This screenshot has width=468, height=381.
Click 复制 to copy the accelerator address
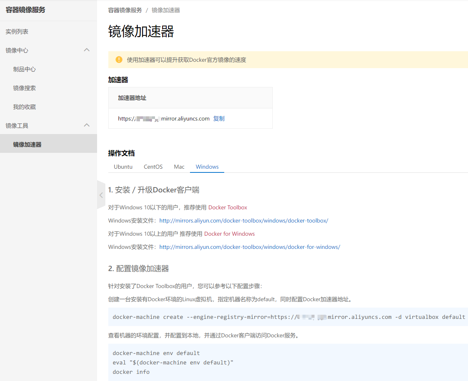point(219,119)
